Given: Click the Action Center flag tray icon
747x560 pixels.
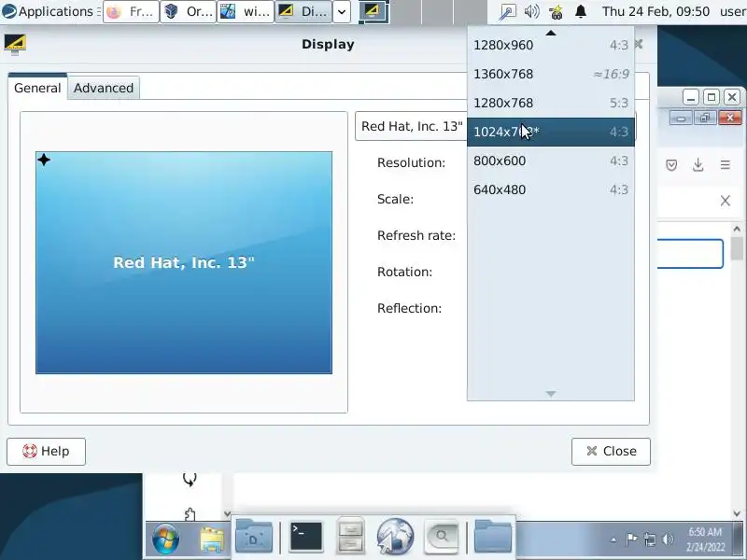Looking at the screenshot, I should pos(632,539).
